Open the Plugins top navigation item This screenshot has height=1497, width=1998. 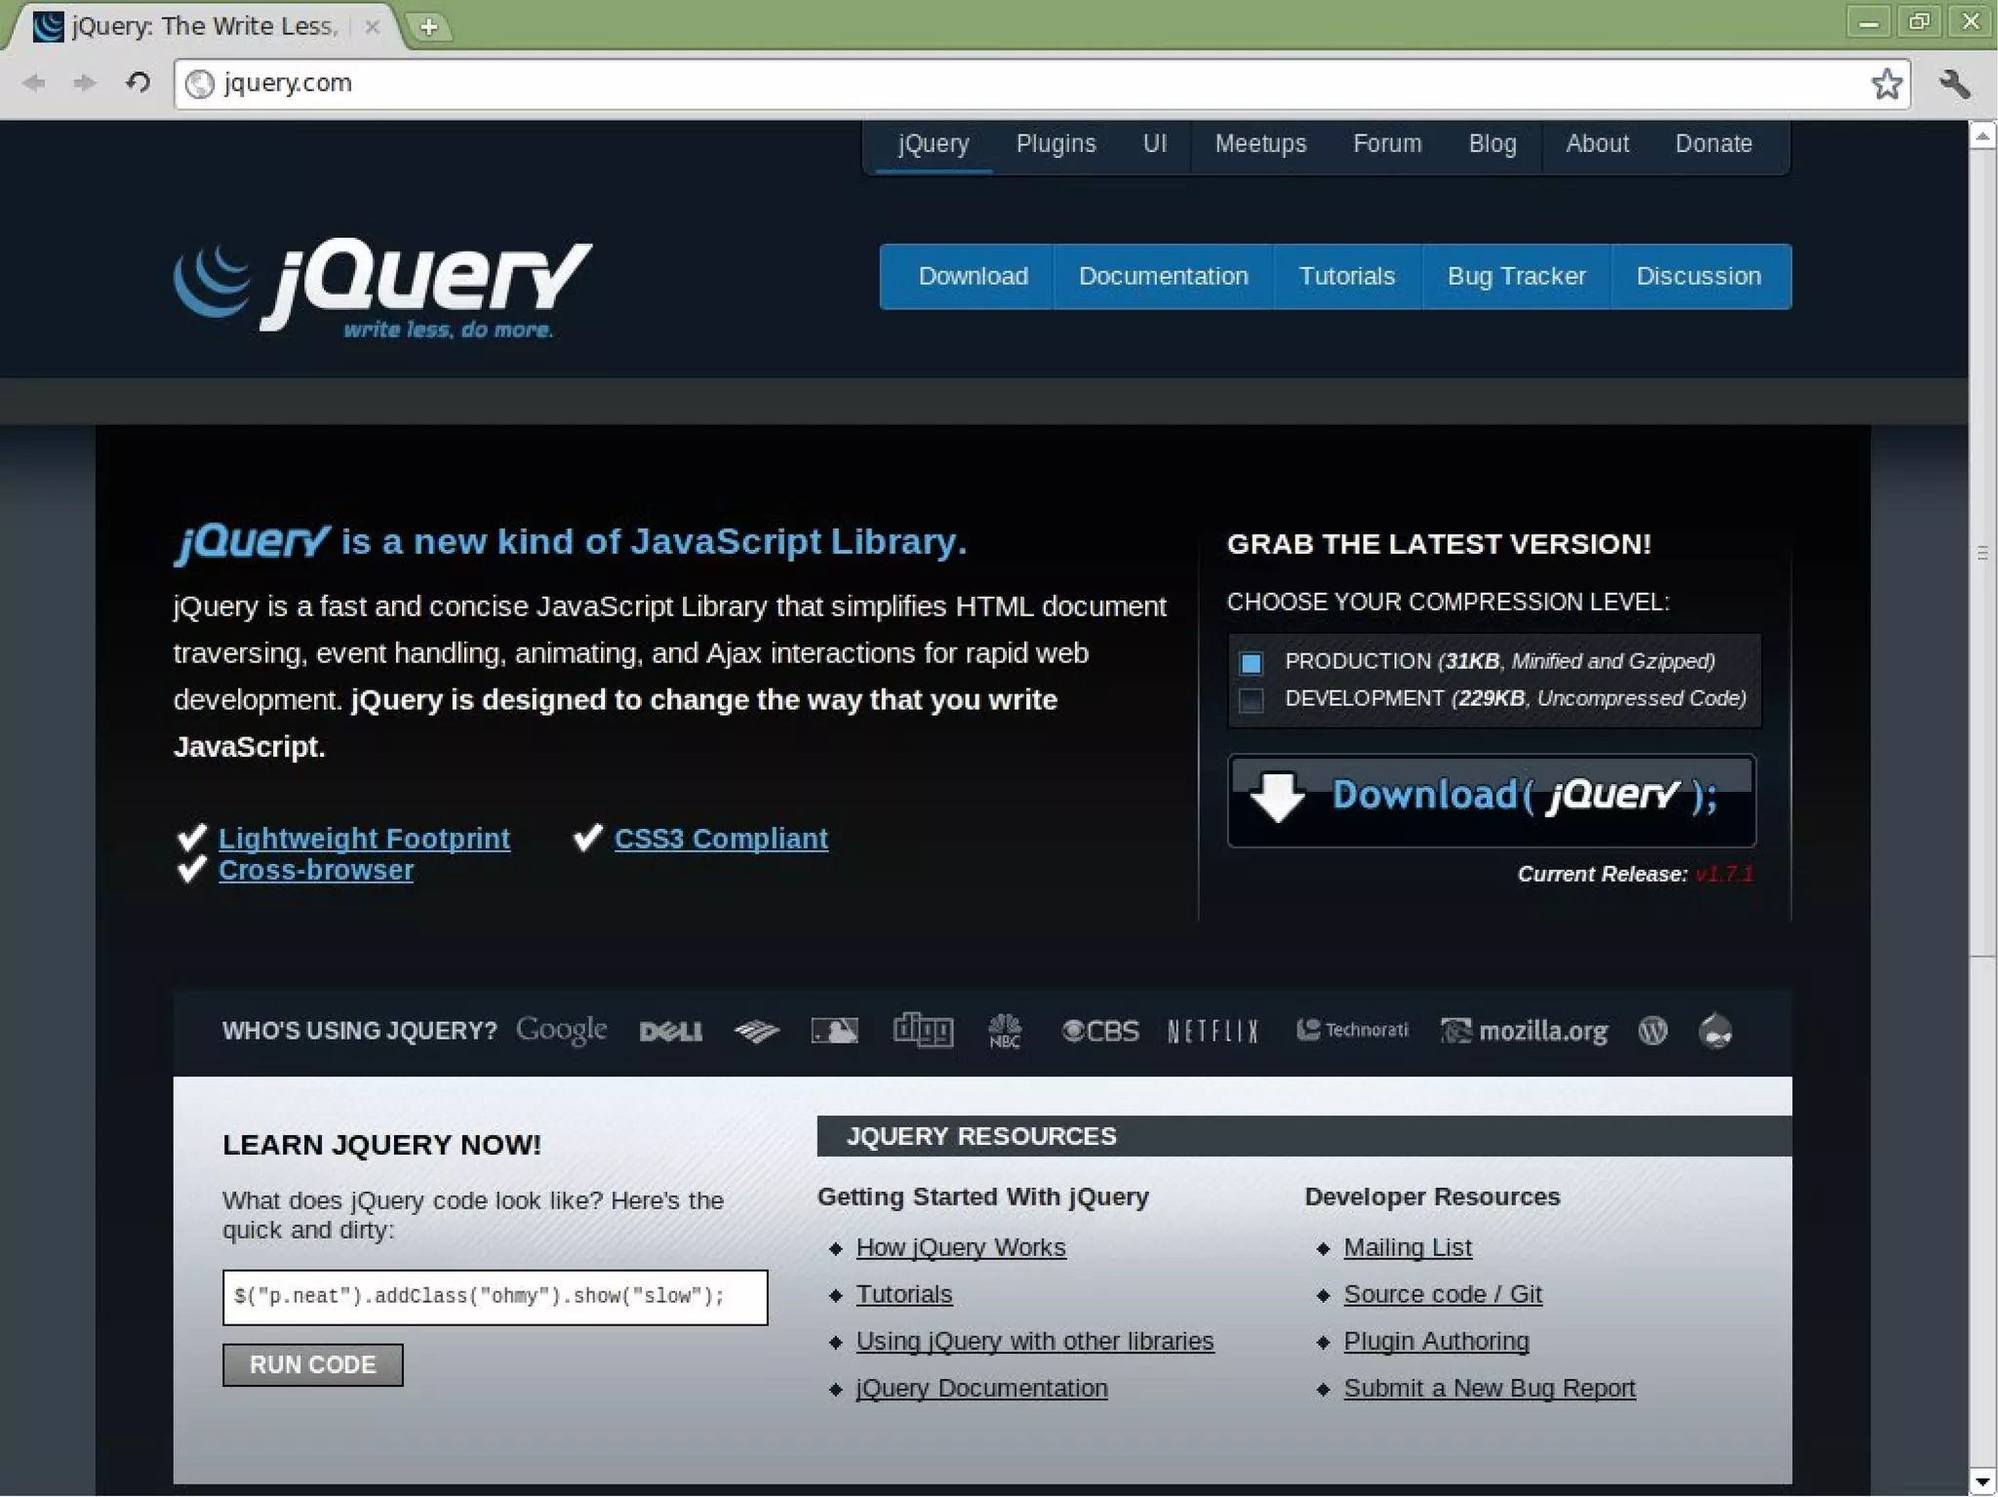[x=1056, y=144]
